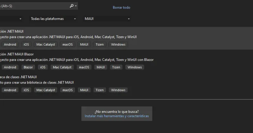
Task: Click Android tag in MAUI Blazor template
Action: click(10, 67)
